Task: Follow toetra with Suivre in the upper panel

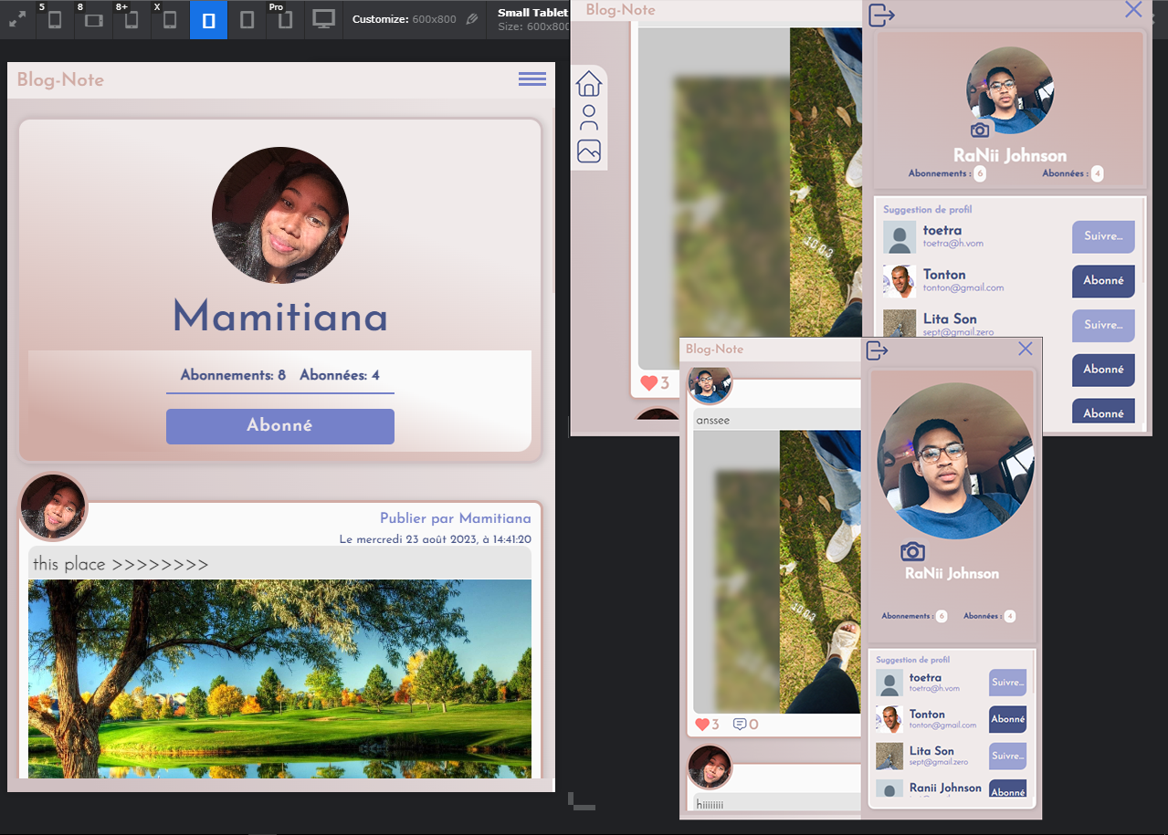Action: coord(1103,236)
